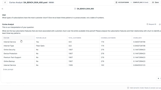
Task: Select the Premium Tech Support row
Action: tap(82, 57)
